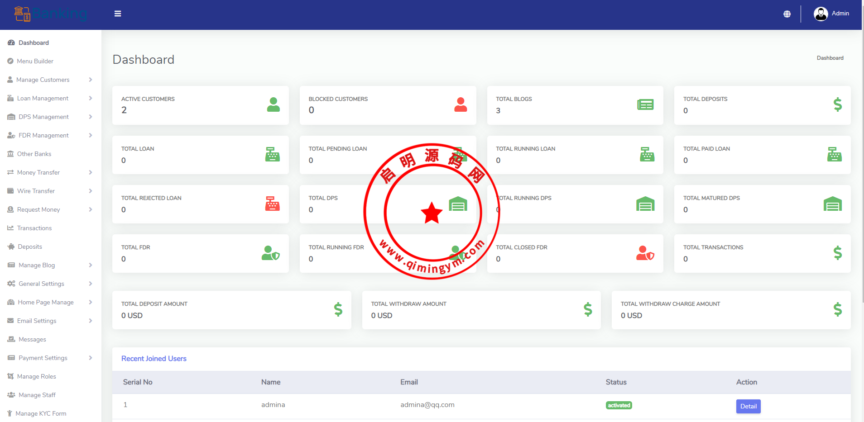Click the Dashboard breadcrumb link
864x422 pixels.
tap(830, 58)
